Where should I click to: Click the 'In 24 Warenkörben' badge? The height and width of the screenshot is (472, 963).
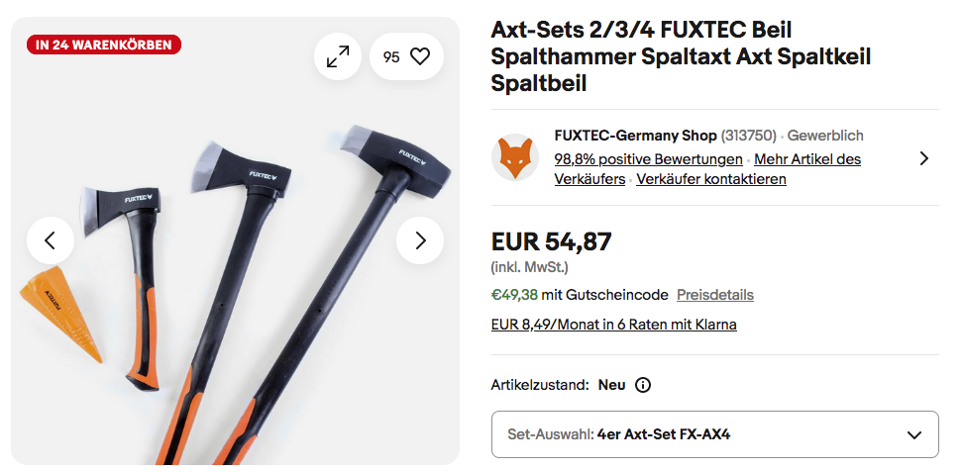104,45
